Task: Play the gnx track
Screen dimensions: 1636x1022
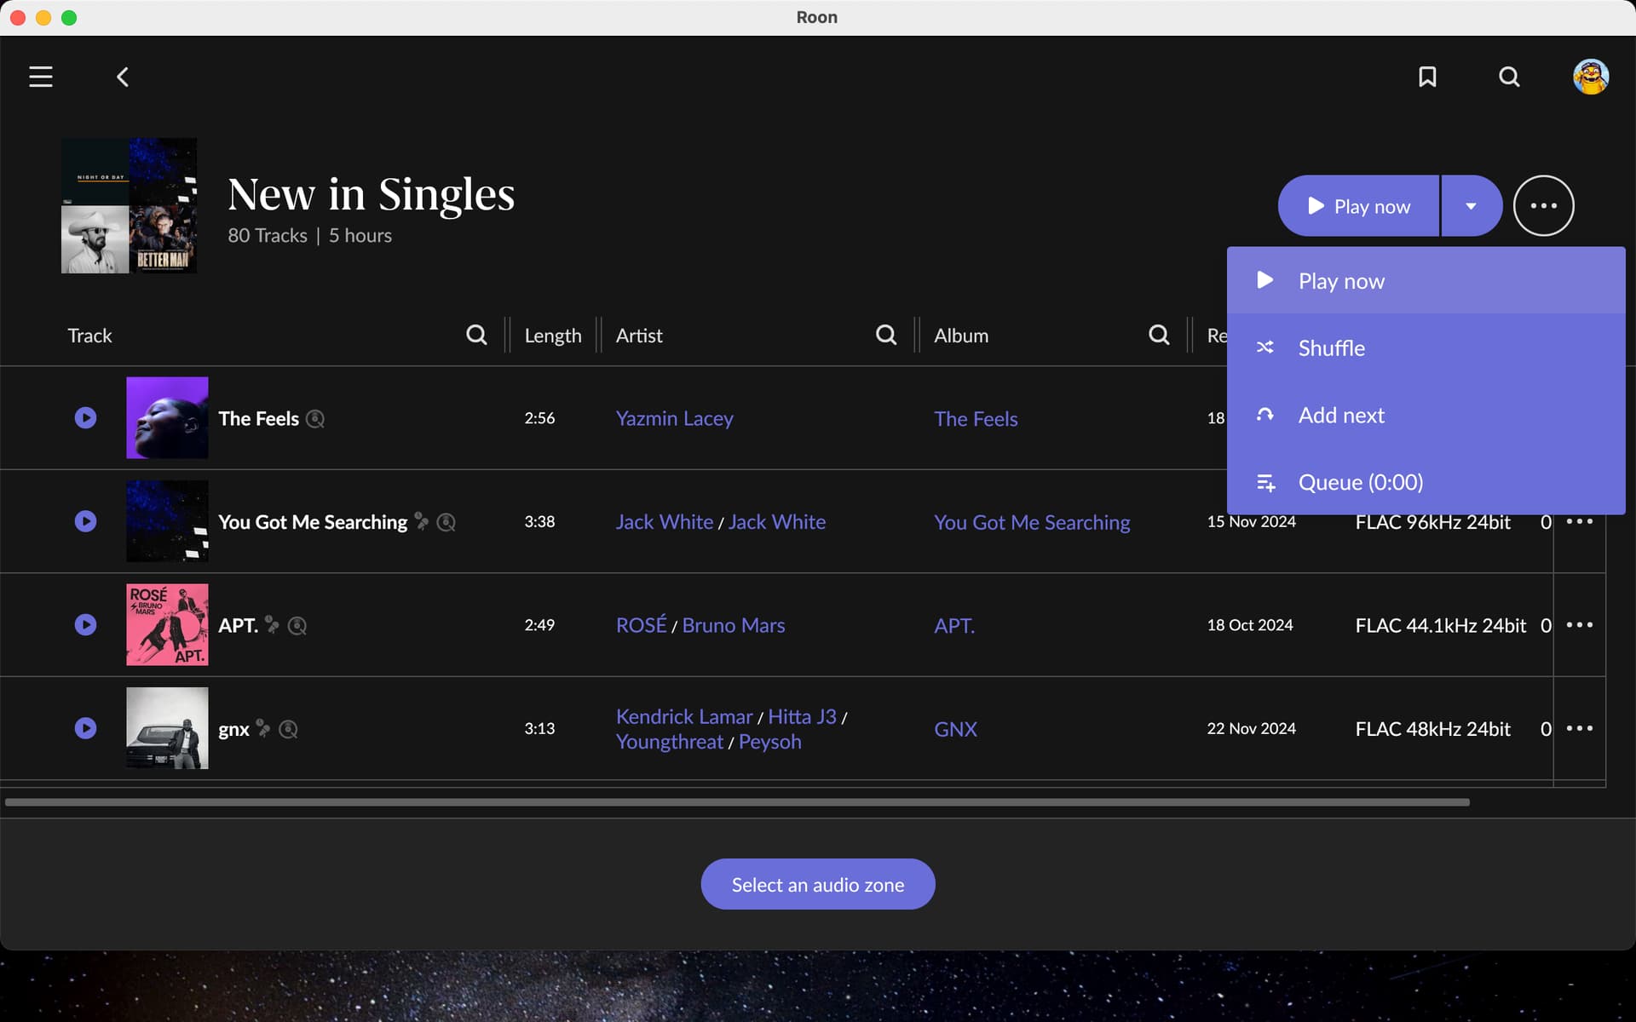Action: click(85, 728)
